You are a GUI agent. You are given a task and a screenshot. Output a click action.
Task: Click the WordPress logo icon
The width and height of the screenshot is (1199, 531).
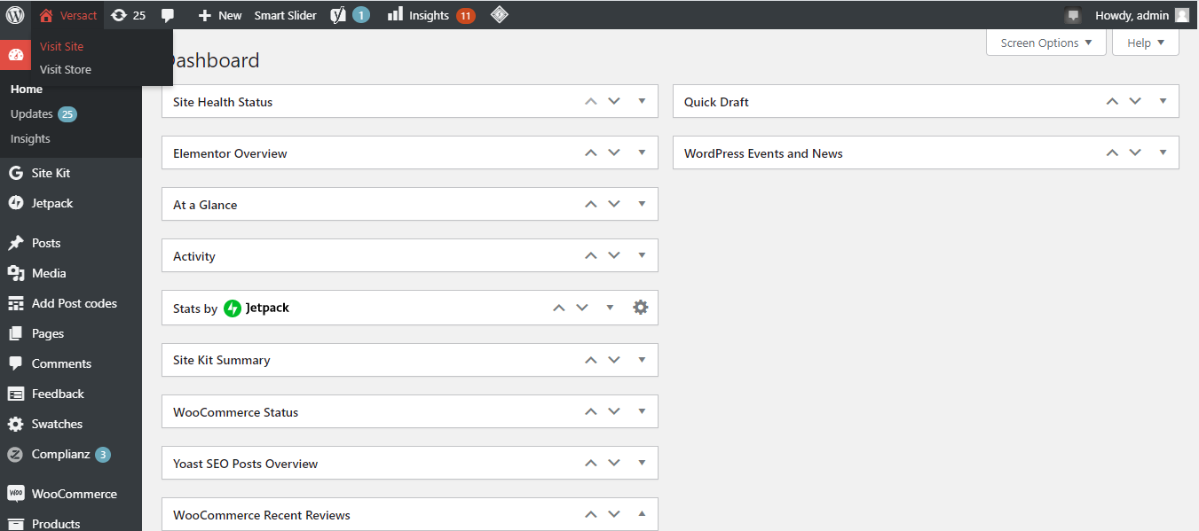pos(15,15)
